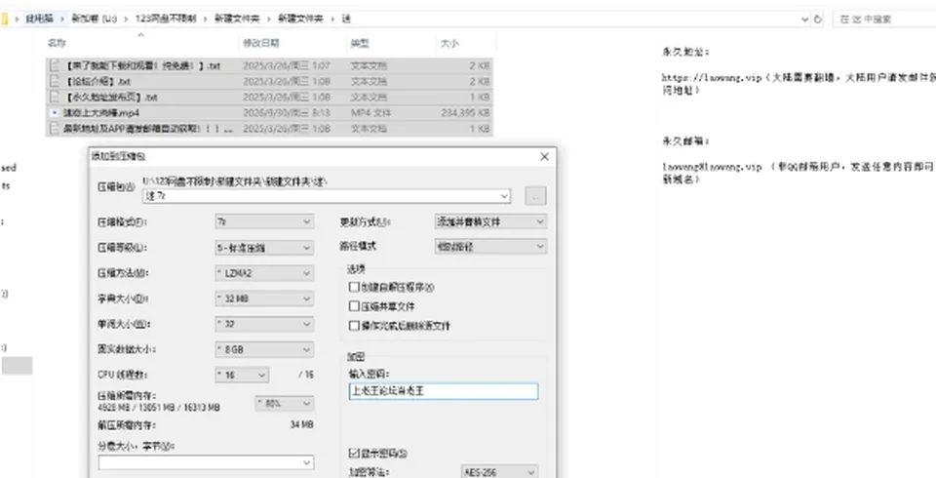Go to 此电脑 in the breadcrumb path
Viewport: 936px width, 478px height.
(39, 20)
